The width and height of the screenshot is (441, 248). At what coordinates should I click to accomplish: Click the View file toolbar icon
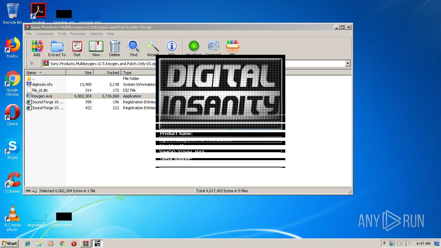tap(96, 48)
